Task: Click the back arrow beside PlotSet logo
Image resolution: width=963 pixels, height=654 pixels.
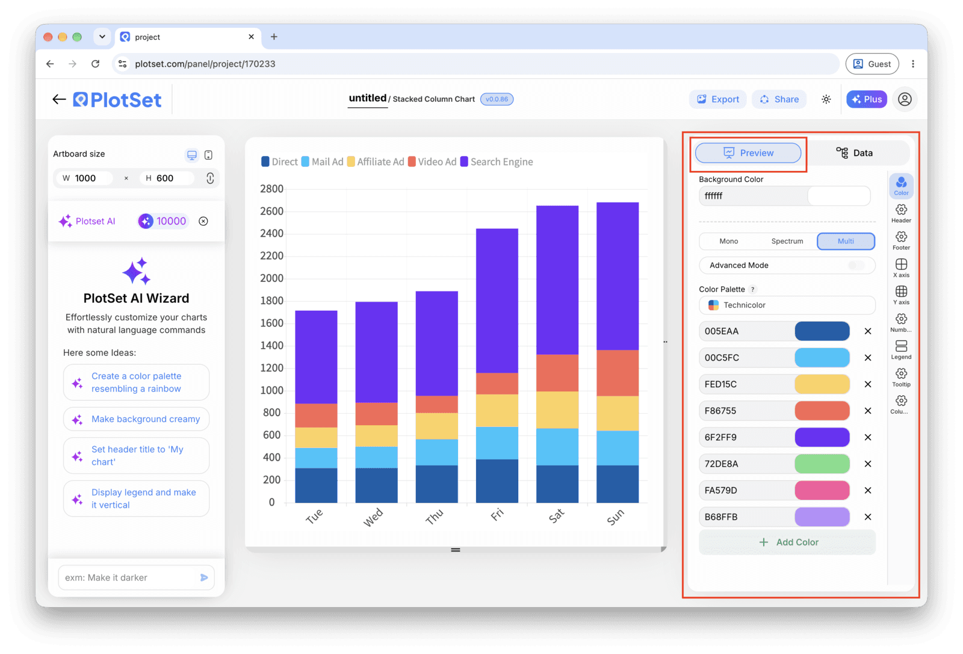Action: point(59,99)
